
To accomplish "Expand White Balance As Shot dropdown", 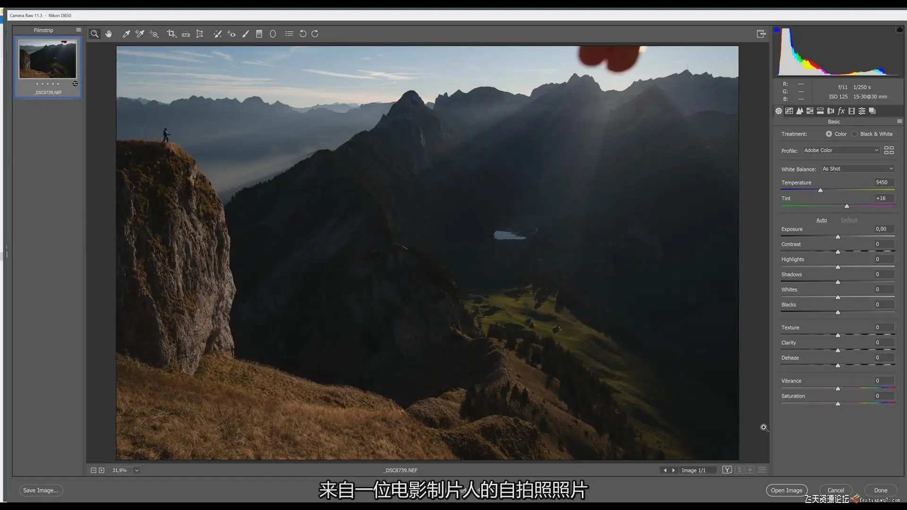I will (857, 169).
